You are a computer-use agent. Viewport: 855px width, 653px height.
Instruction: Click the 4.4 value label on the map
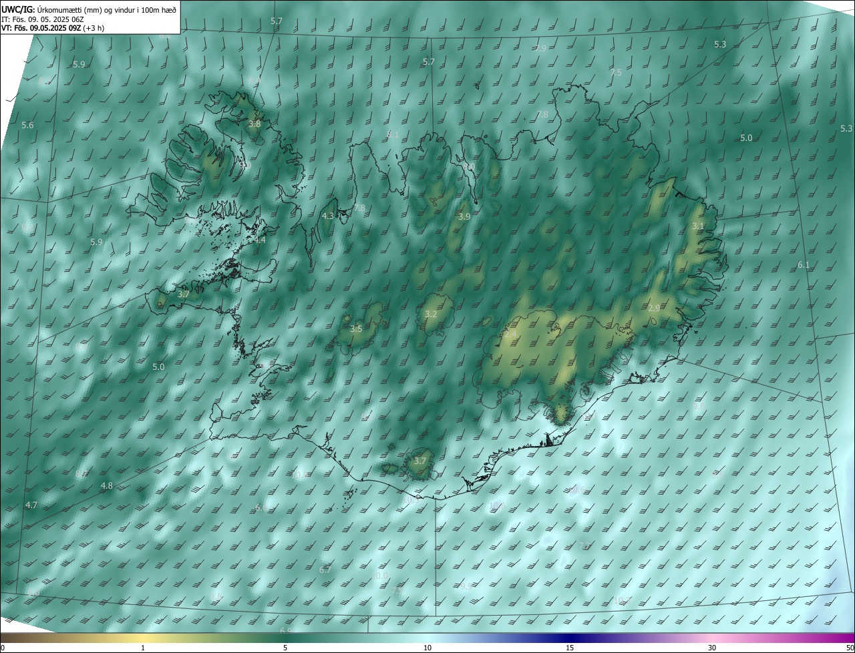260,240
